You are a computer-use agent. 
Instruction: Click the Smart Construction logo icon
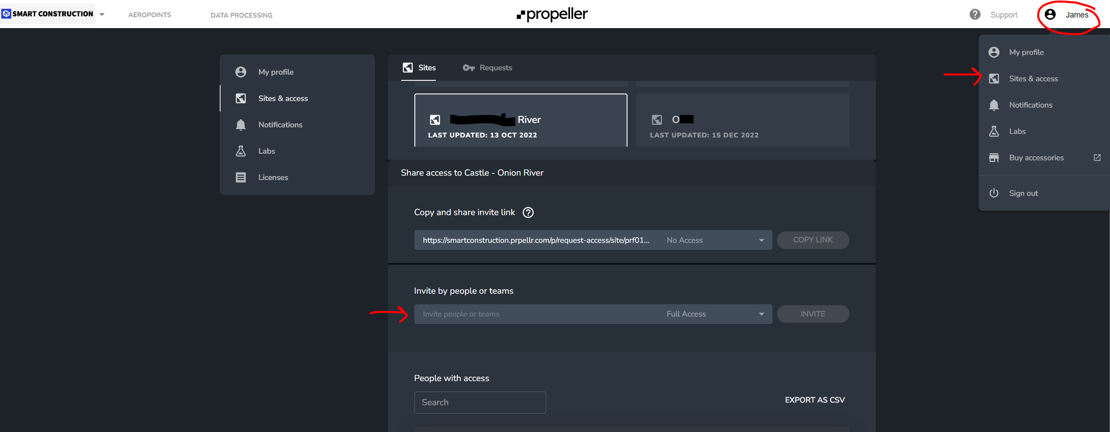(6, 14)
